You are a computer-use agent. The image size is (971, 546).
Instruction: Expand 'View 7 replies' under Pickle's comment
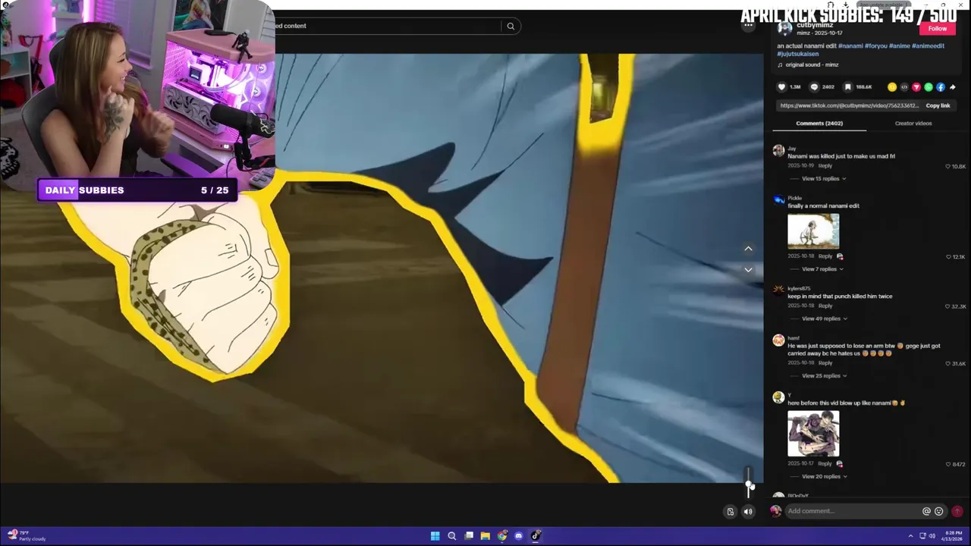point(822,269)
